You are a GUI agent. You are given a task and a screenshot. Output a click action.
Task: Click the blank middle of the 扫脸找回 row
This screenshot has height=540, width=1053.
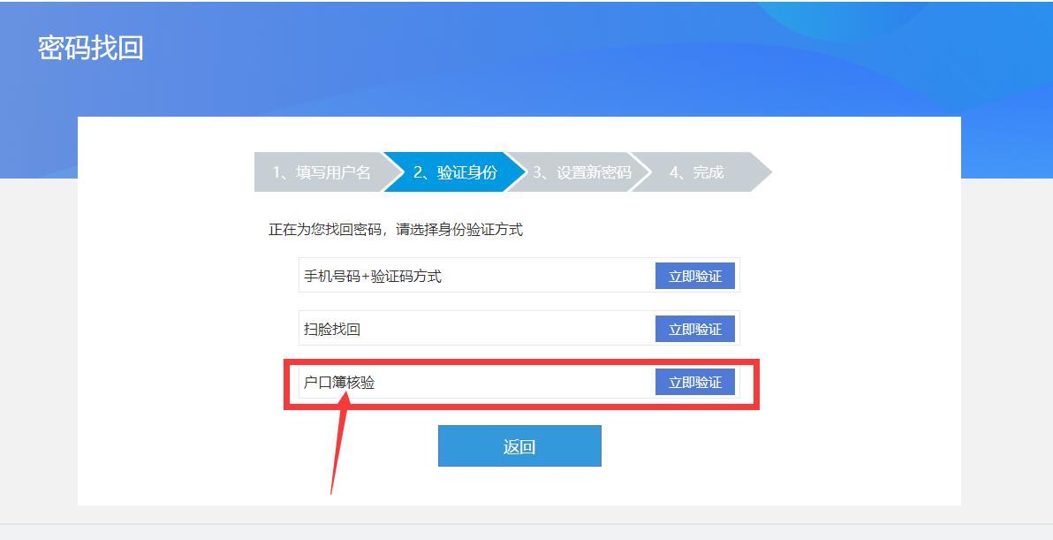pyautogui.click(x=507, y=329)
